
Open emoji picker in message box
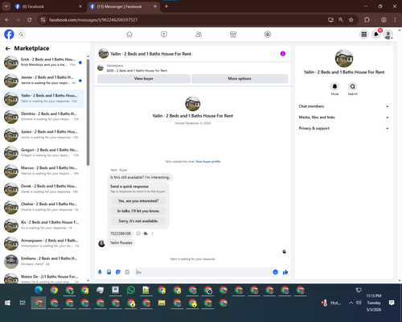click(275, 272)
